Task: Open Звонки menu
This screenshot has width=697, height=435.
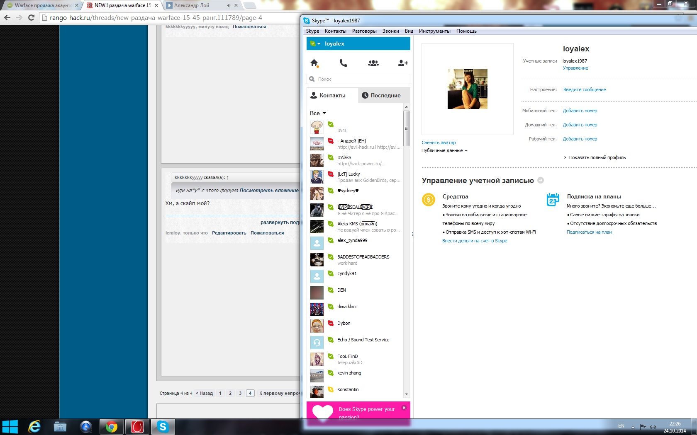Action: tap(390, 31)
